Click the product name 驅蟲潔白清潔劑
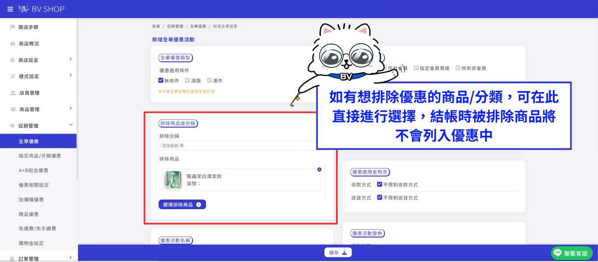The image size is (598, 262). (204, 176)
